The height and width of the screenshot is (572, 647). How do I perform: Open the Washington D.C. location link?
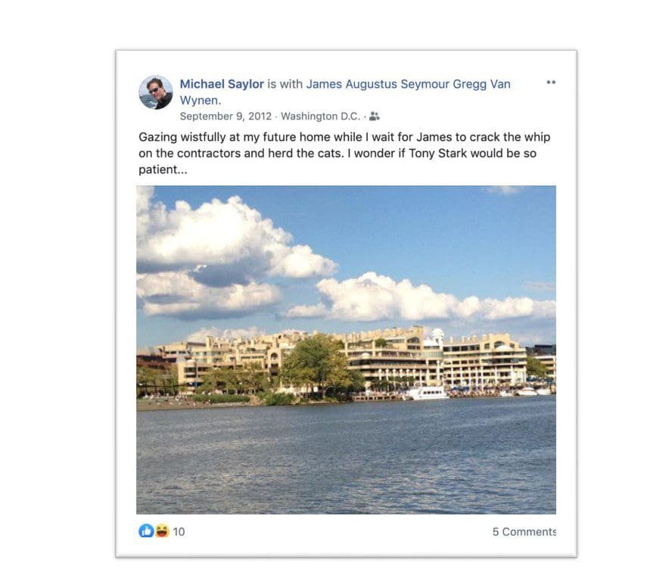[x=320, y=117]
